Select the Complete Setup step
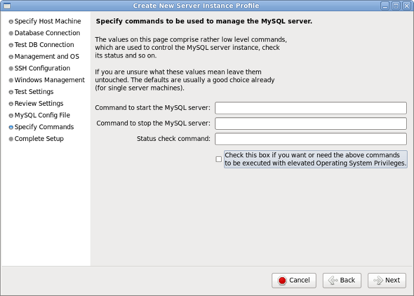Screen dimensions: 414x296 coord(39,139)
